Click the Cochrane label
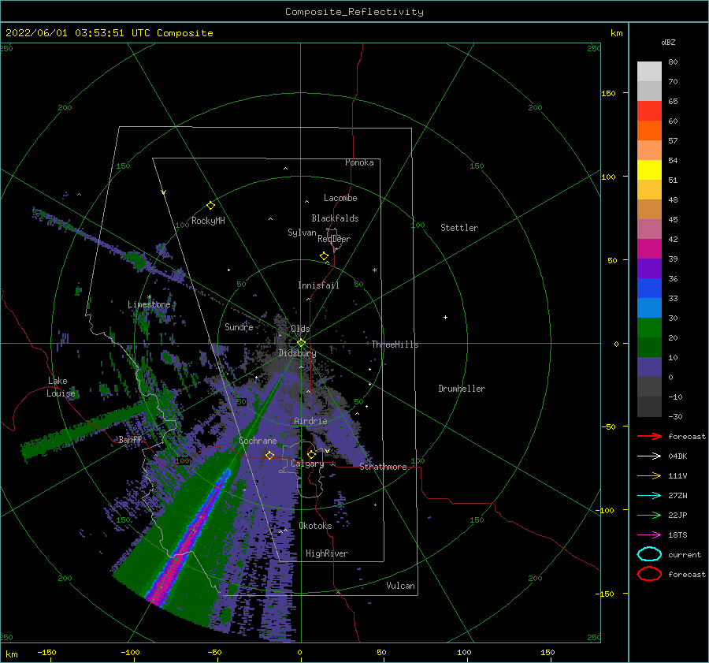Screen dimensions: 709x663 [258, 441]
